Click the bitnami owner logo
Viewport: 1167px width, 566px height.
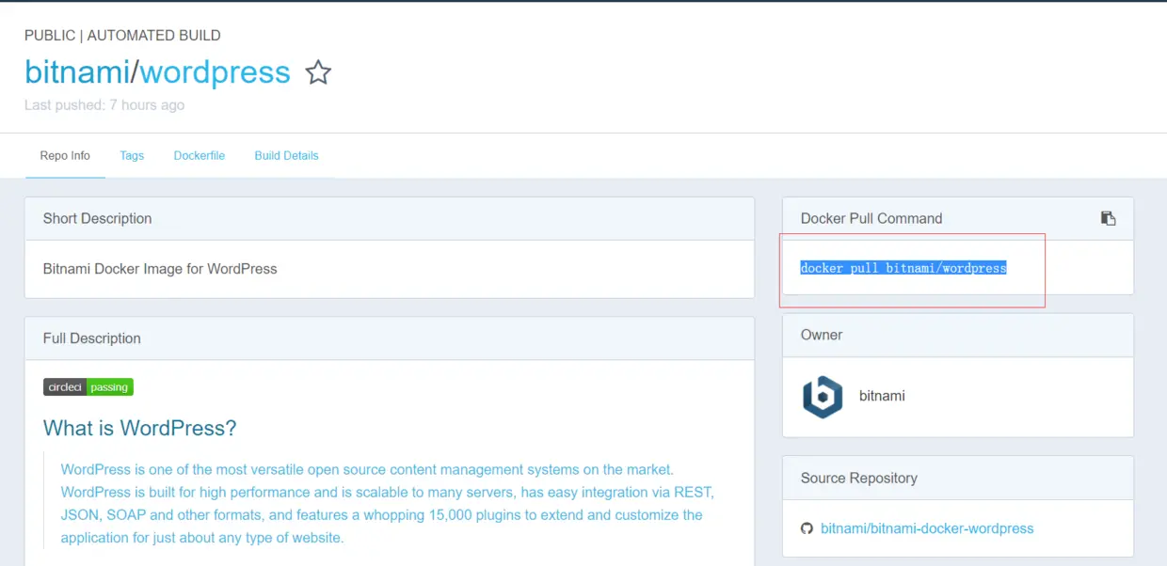coord(823,397)
